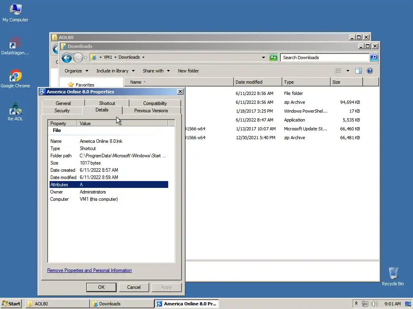Click the volume speaker tray icon
The width and height of the screenshot is (413, 309).
pyautogui.click(x=374, y=304)
